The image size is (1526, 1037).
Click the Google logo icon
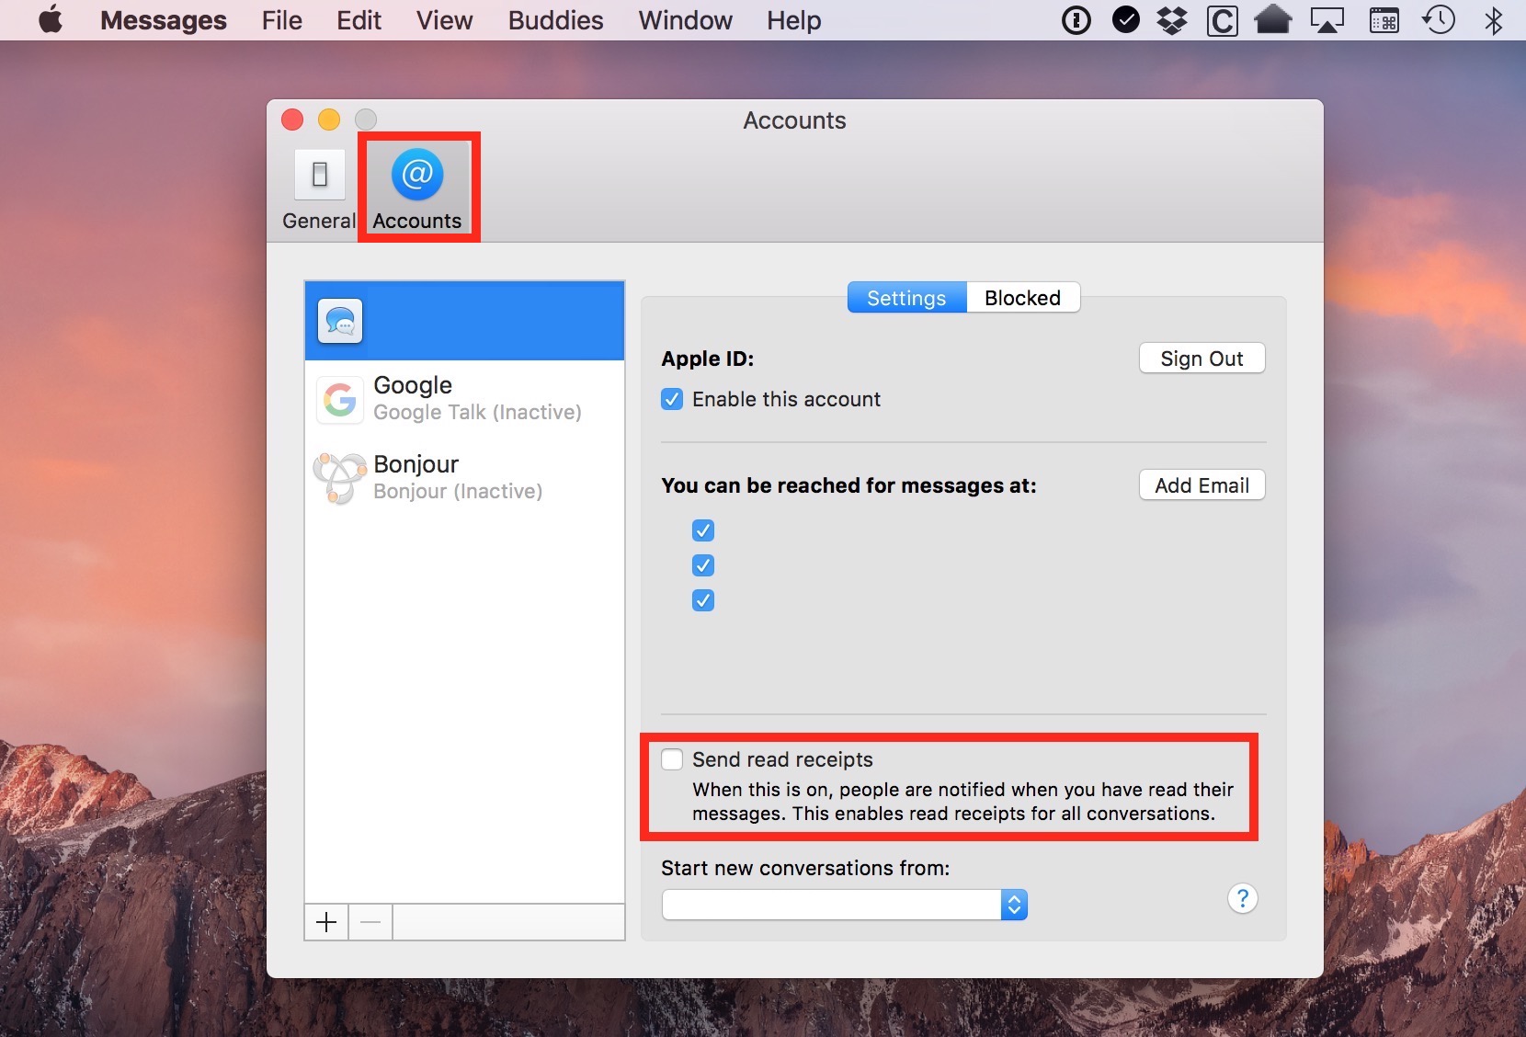point(340,399)
